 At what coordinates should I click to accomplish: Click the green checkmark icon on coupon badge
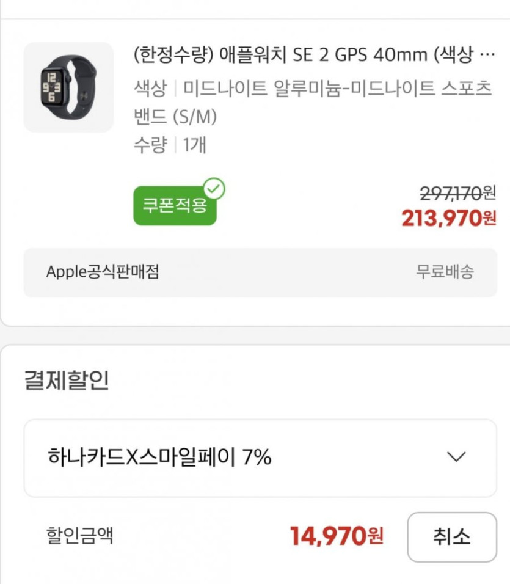(214, 189)
